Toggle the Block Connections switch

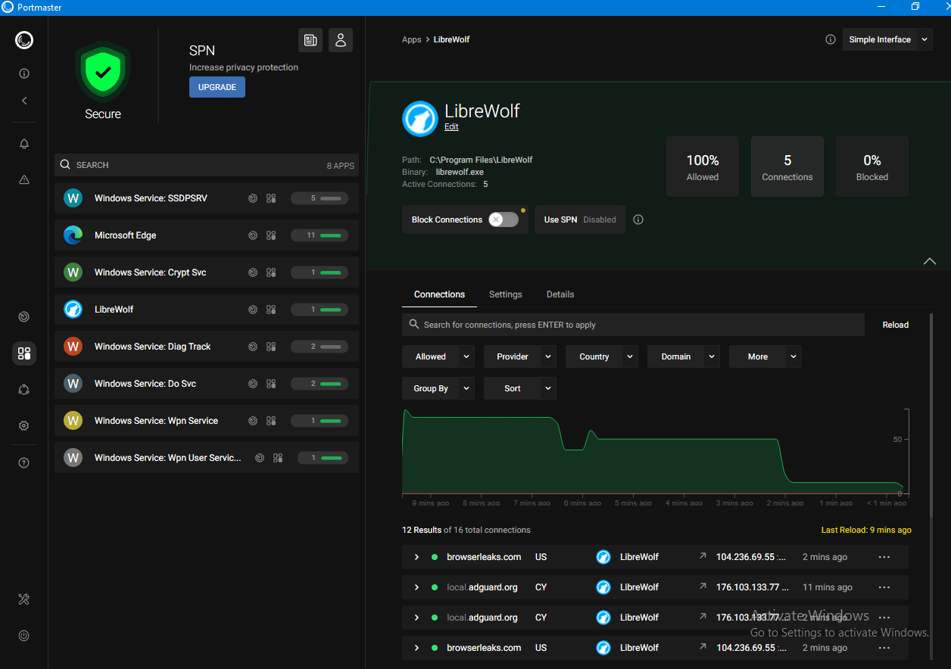(x=504, y=219)
